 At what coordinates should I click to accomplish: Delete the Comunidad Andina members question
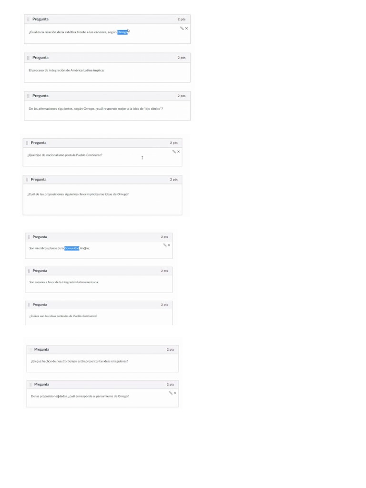(169, 245)
